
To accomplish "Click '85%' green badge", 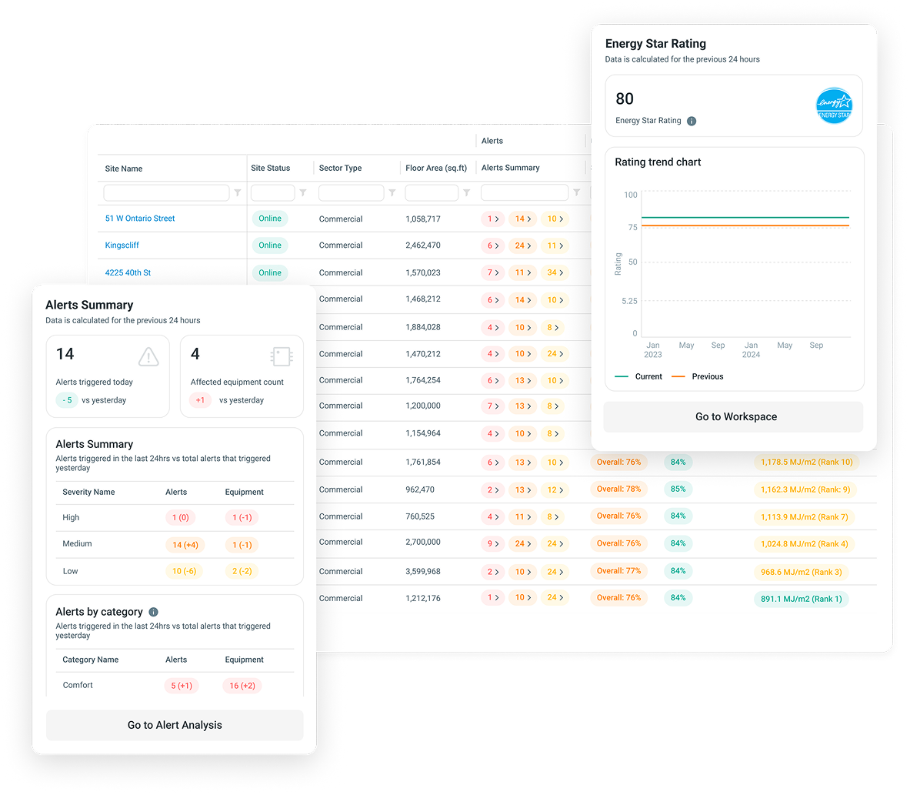I will 678,489.
